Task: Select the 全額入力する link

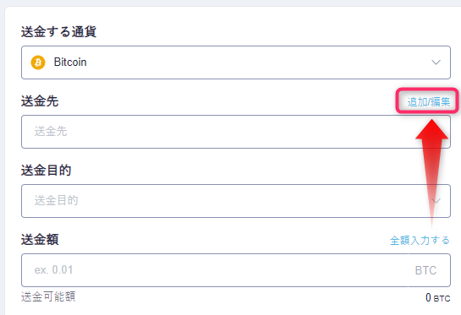Action: tap(420, 240)
